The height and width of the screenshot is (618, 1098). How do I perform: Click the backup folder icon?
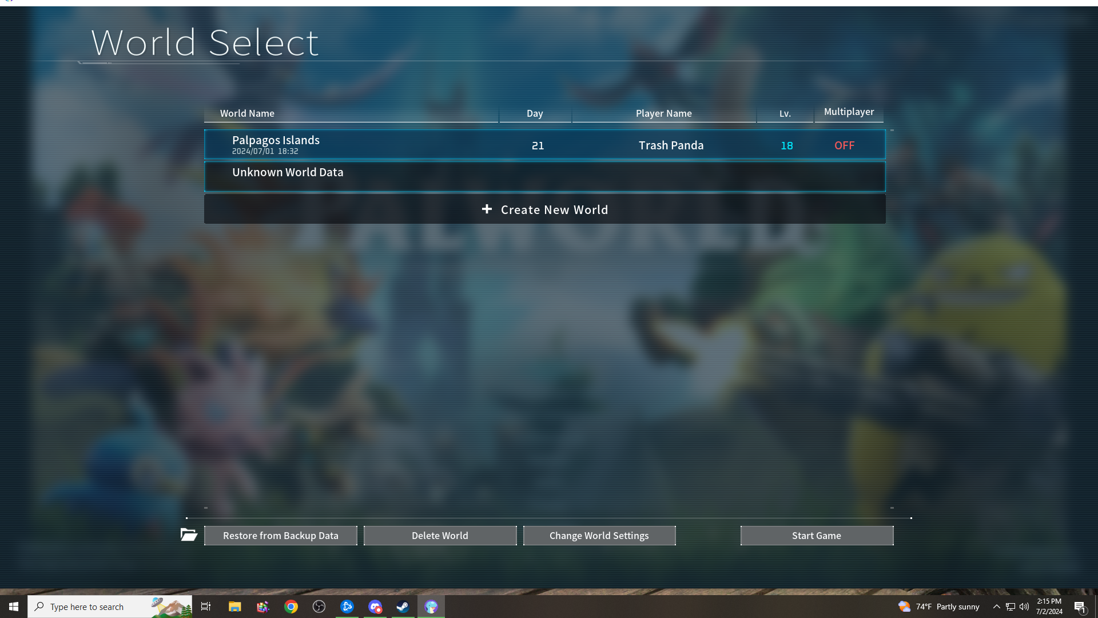189,535
